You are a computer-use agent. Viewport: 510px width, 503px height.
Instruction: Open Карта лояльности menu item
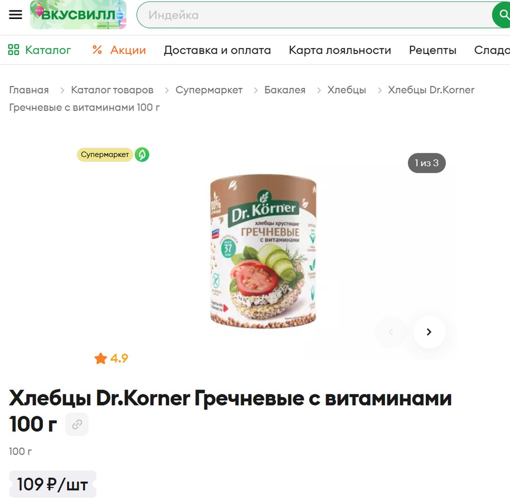pos(340,50)
